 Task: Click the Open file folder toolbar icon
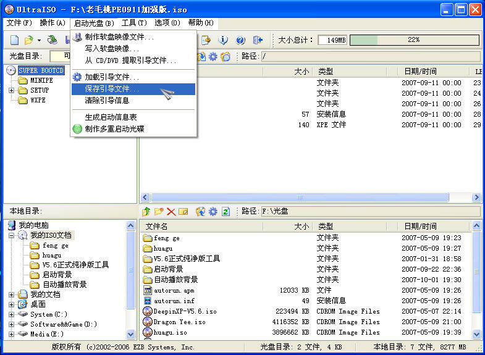(28, 40)
